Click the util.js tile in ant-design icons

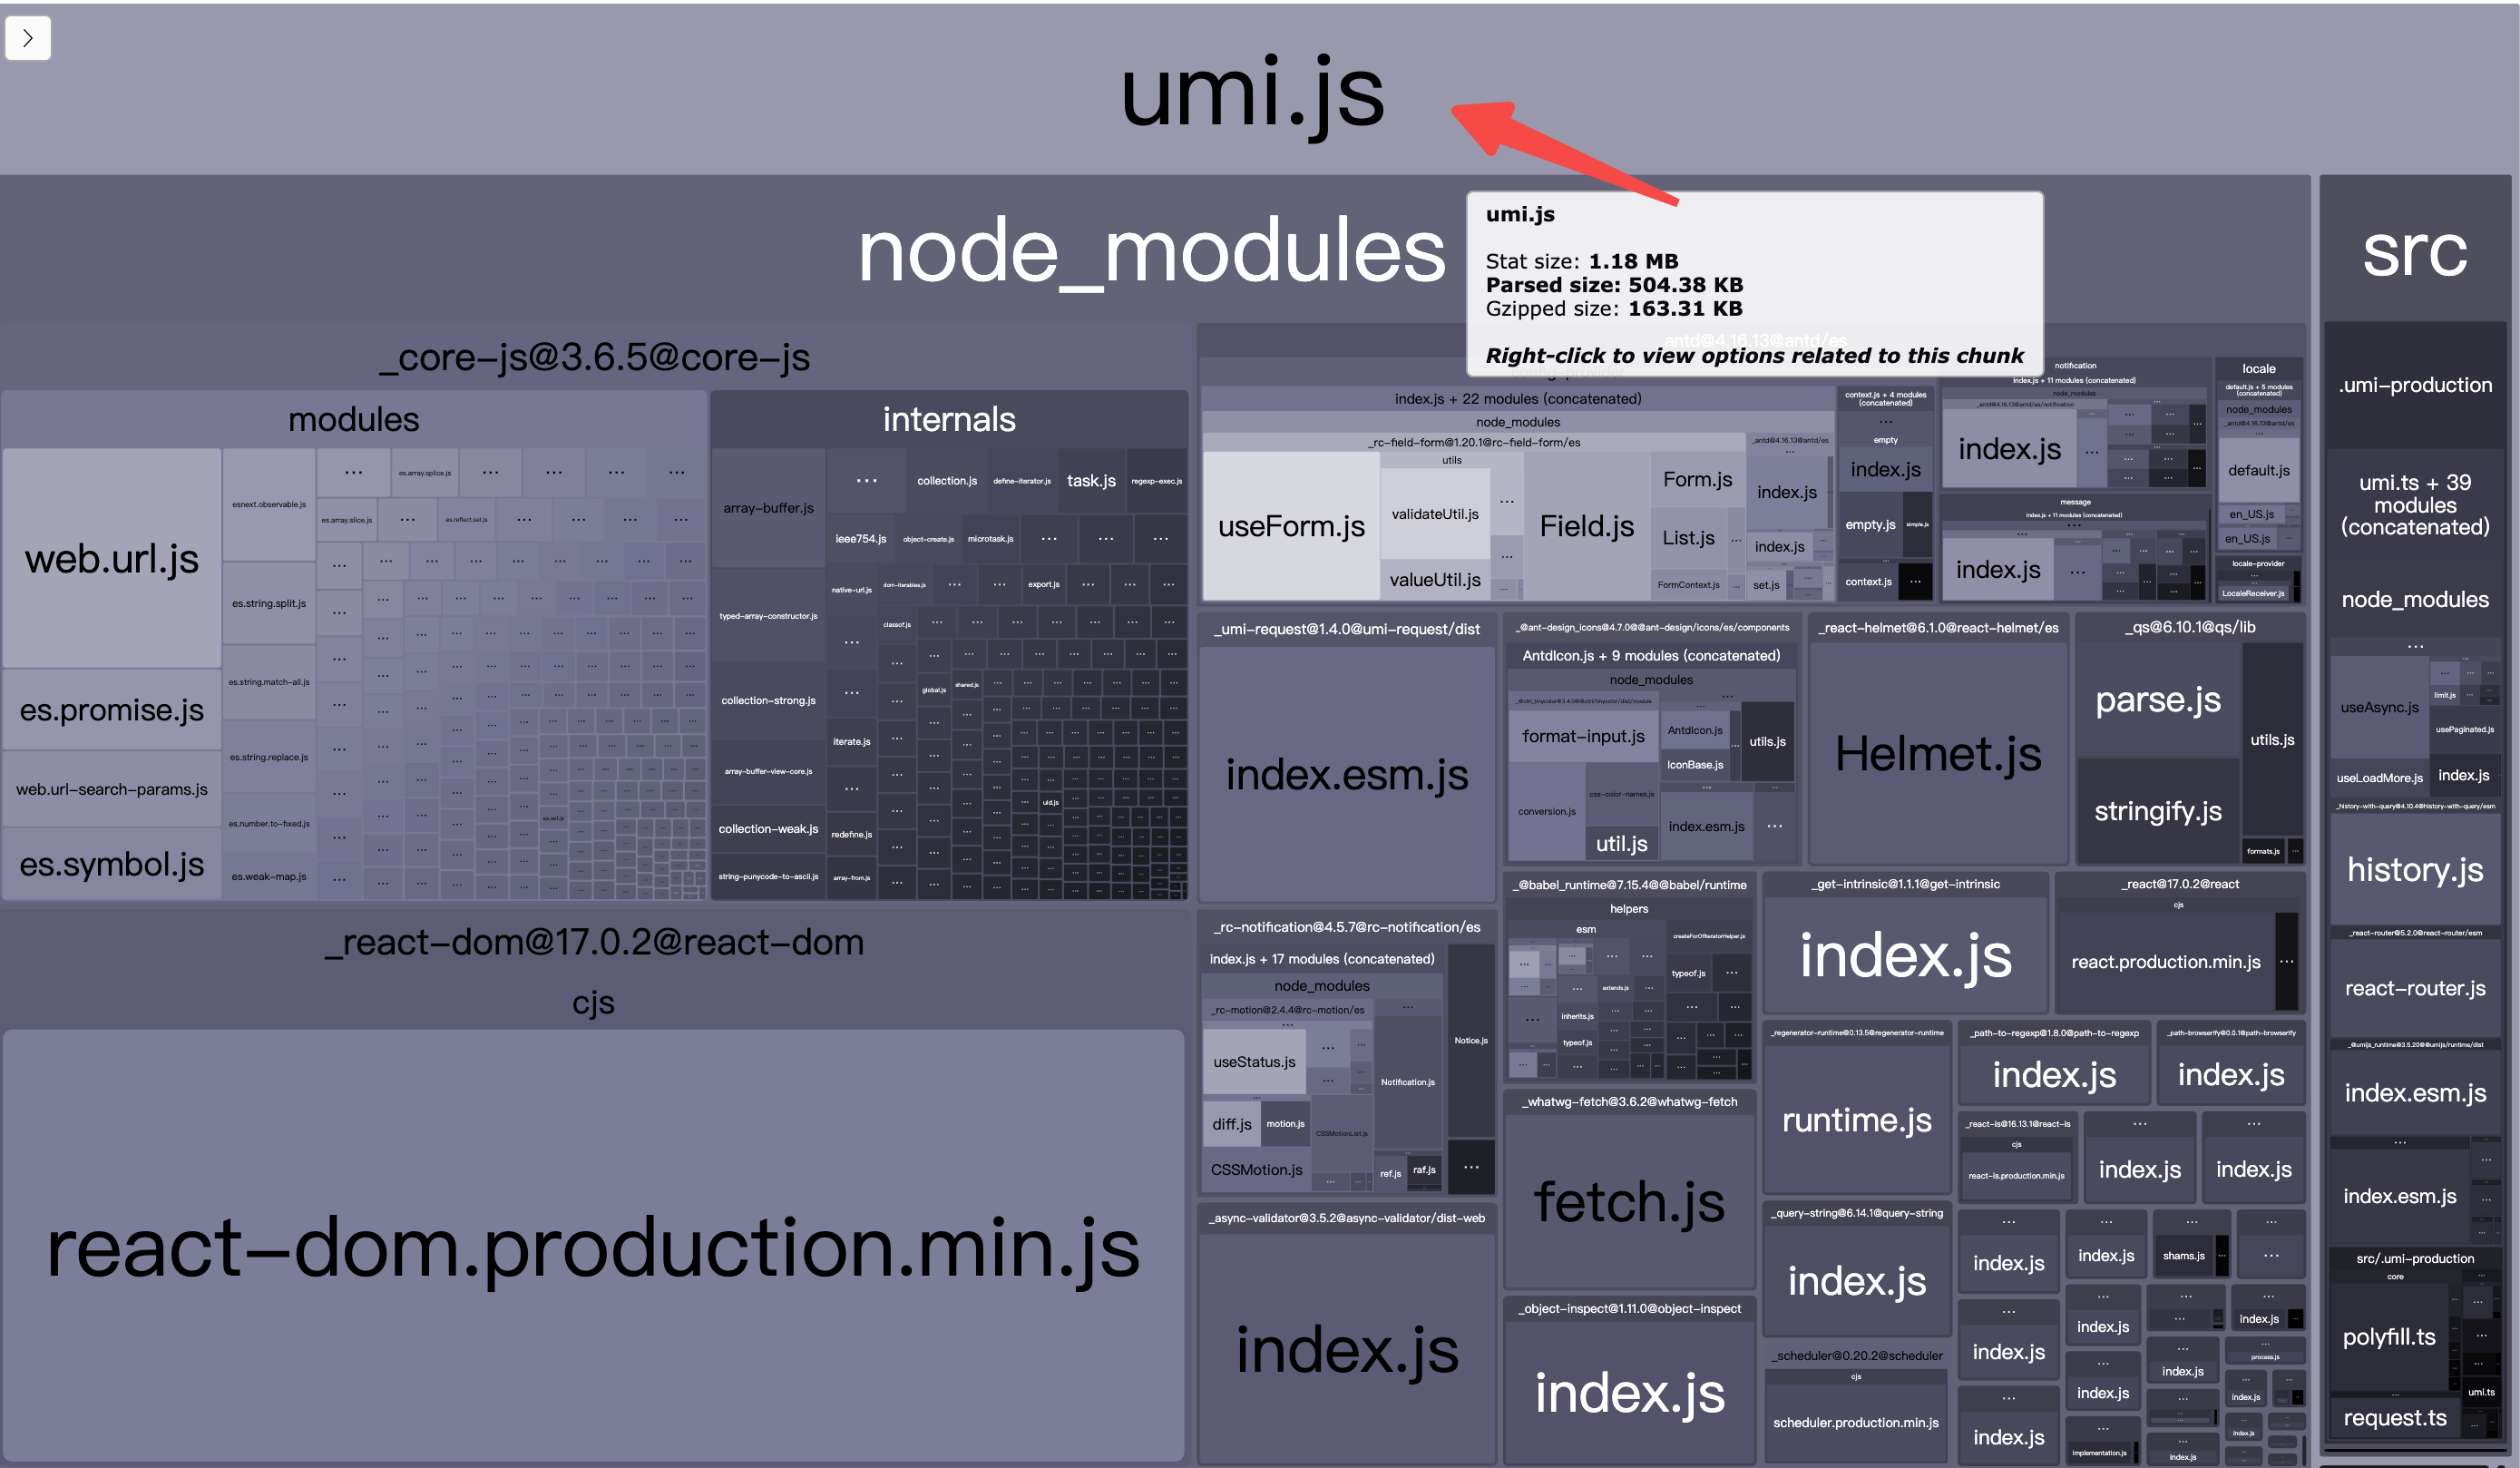[1621, 843]
